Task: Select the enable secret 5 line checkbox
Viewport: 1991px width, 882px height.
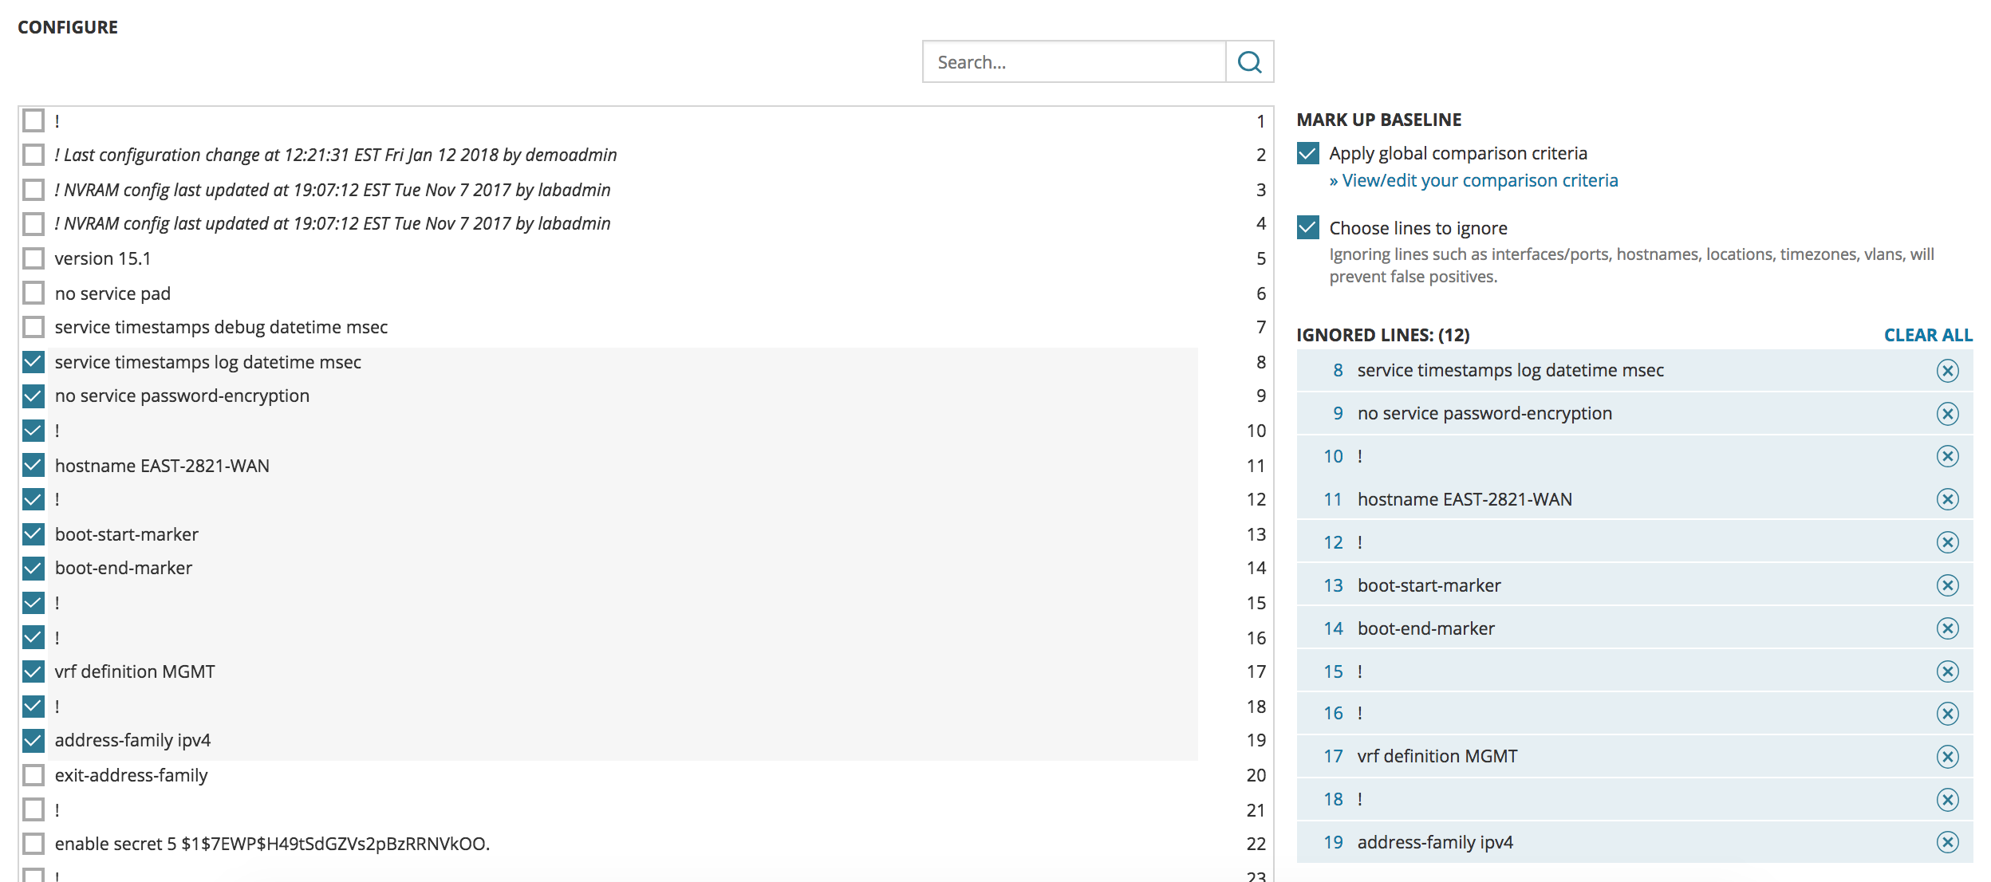Action: [x=34, y=844]
